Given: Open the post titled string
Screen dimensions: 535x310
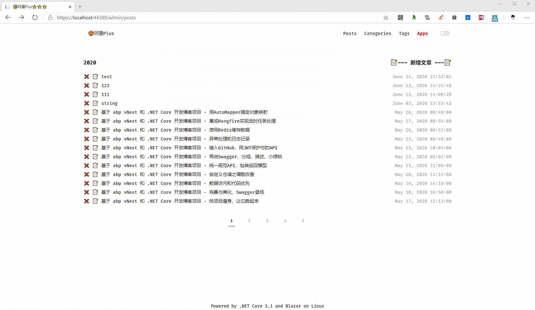Looking at the screenshot, I should tap(109, 103).
